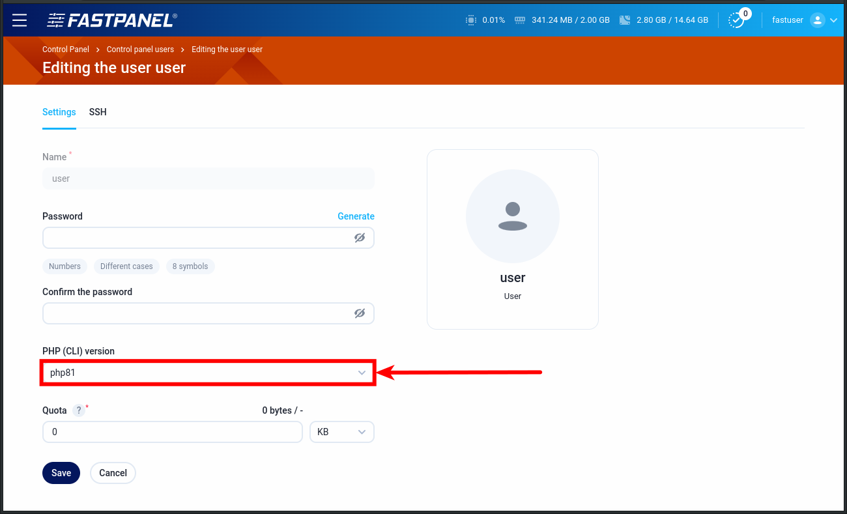Go to Control panel users breadcrumb

(x=140, y=50)
